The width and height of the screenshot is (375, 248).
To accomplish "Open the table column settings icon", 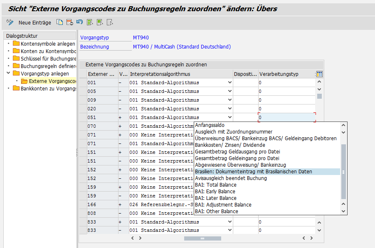I will pos(319,74).
